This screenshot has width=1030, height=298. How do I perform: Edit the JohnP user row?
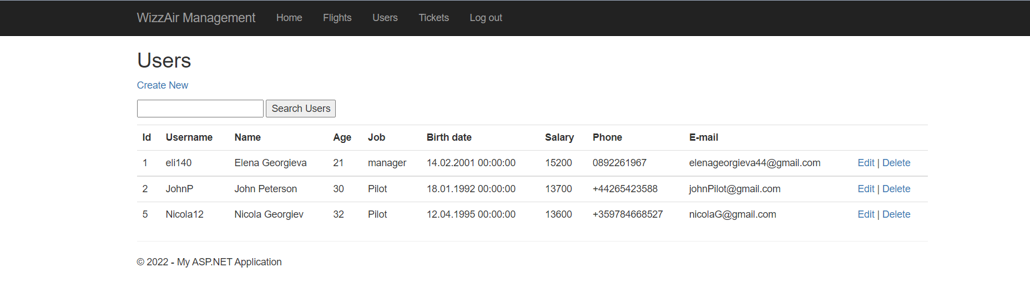pyautogui.click(x=866, y=189)
